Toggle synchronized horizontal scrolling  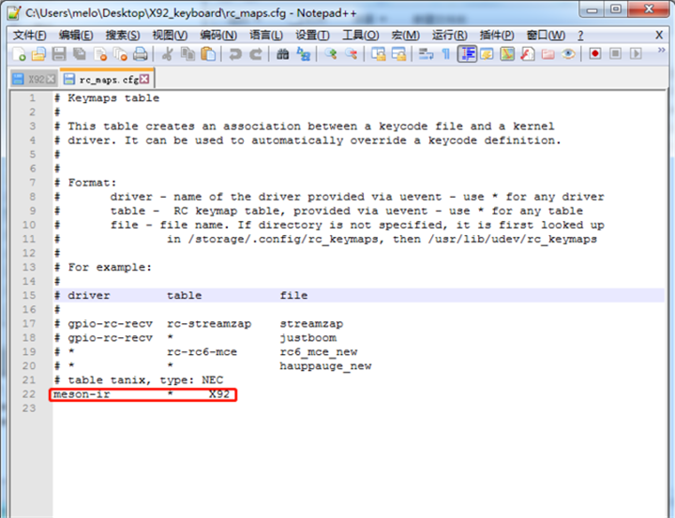tap(398, 54)
